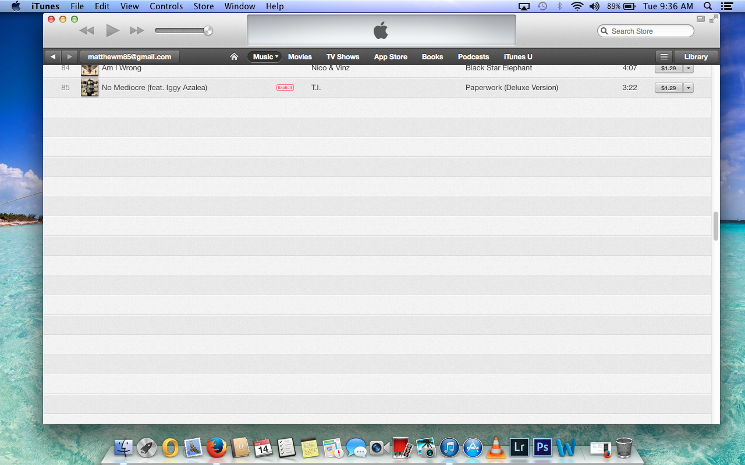Viewport: 745px width, 465px height.
Task: Open album Paperwork (Deluxe Version)
Action: coord(512,88)
